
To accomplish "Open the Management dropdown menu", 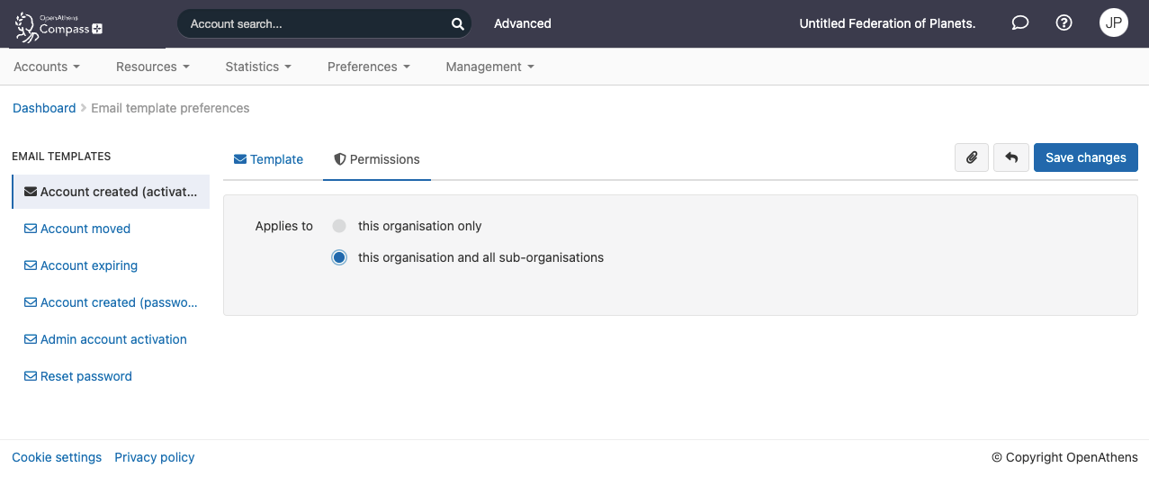I will [489, 67].
